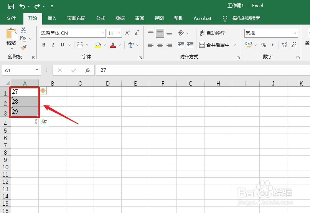
Task: Switch to the 页面布局 ribbon tab
Action: click(x=76, y=18)
